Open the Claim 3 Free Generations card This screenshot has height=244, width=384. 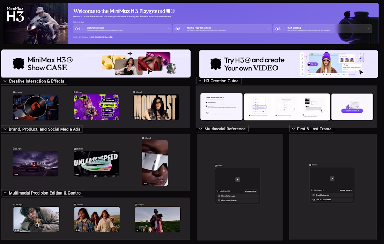coord(222,29)
